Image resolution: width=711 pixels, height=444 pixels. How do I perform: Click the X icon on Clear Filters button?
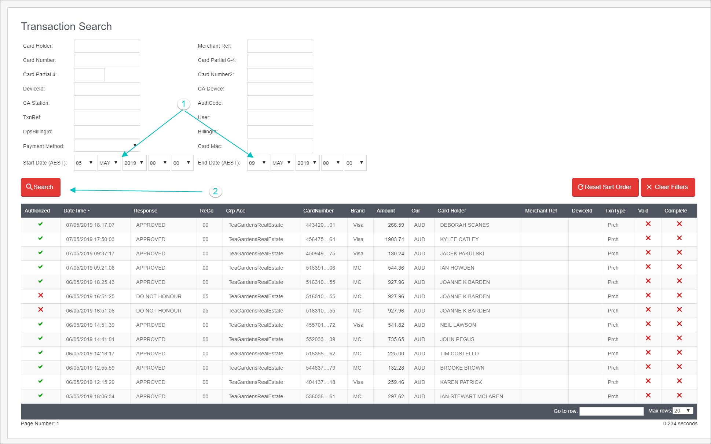pyautogui.click(x=649, y=187)
